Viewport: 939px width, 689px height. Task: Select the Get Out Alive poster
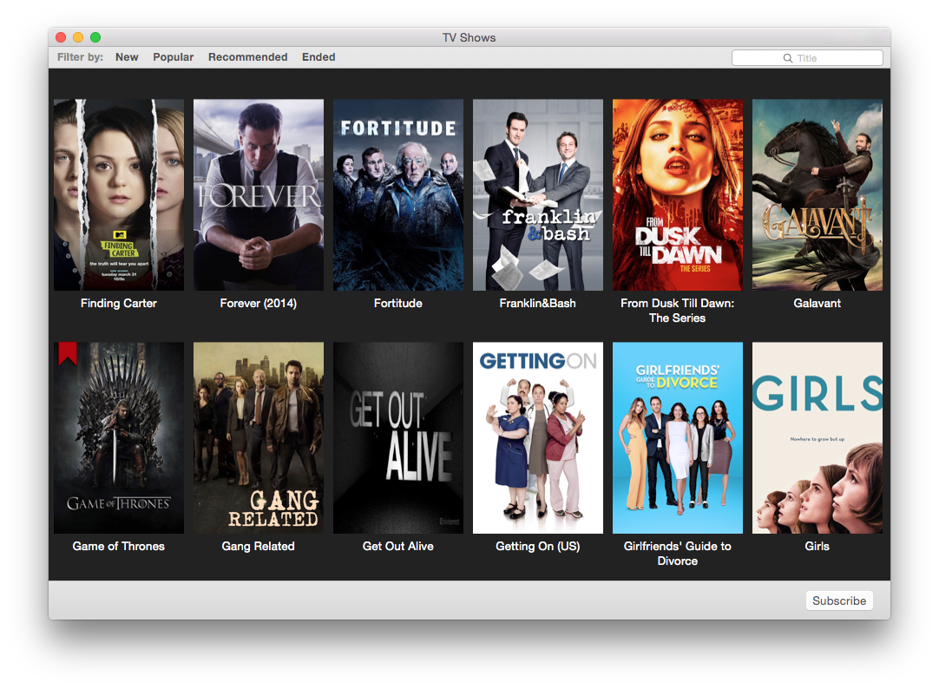[398, 437]
